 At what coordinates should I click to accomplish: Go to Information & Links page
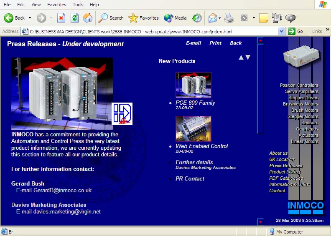(289, 184)
